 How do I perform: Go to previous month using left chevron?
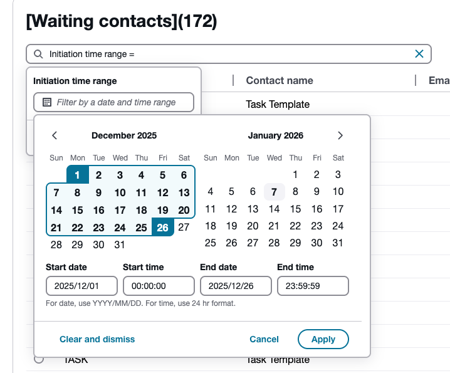[x=55, y=135]
